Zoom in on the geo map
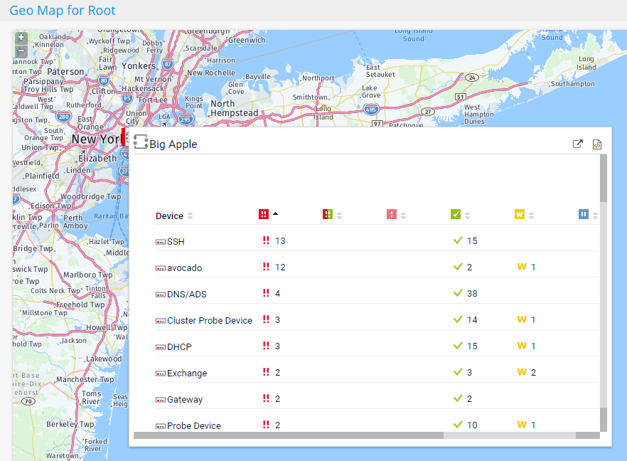Viewport: 627px width, 461px height. tap(21, 38)
